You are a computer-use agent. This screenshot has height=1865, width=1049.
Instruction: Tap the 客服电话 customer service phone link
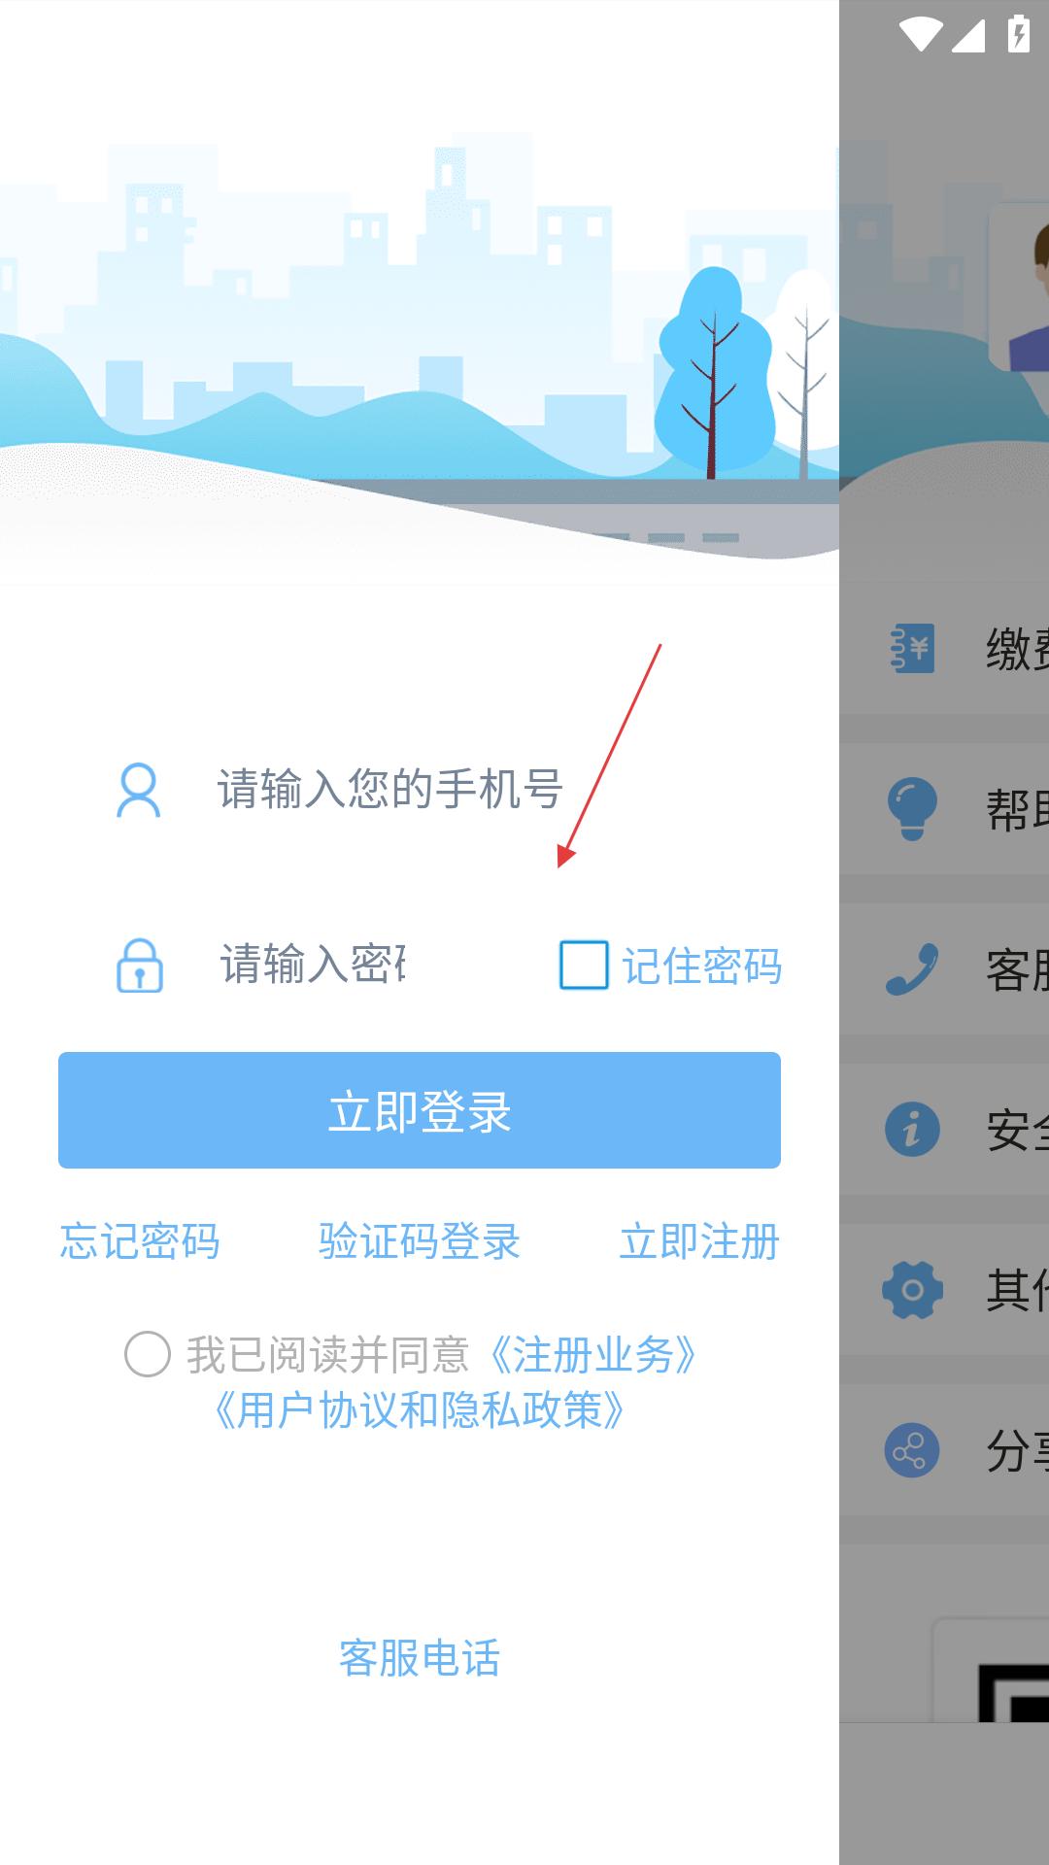(420, 1658)
